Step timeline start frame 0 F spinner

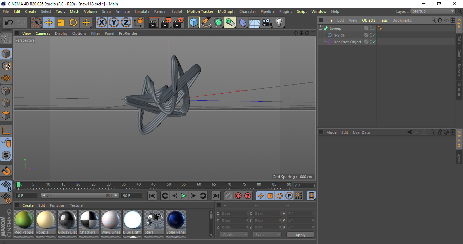pyautogui.click(x=37, y=196)
